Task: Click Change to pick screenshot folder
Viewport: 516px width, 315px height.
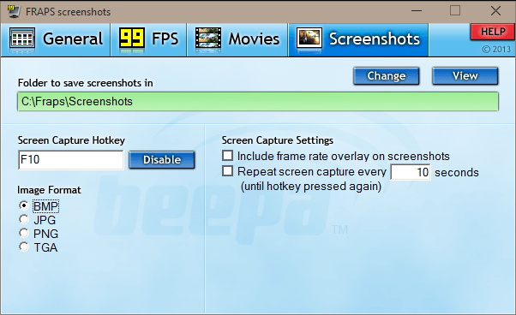Action: [387, 76]
